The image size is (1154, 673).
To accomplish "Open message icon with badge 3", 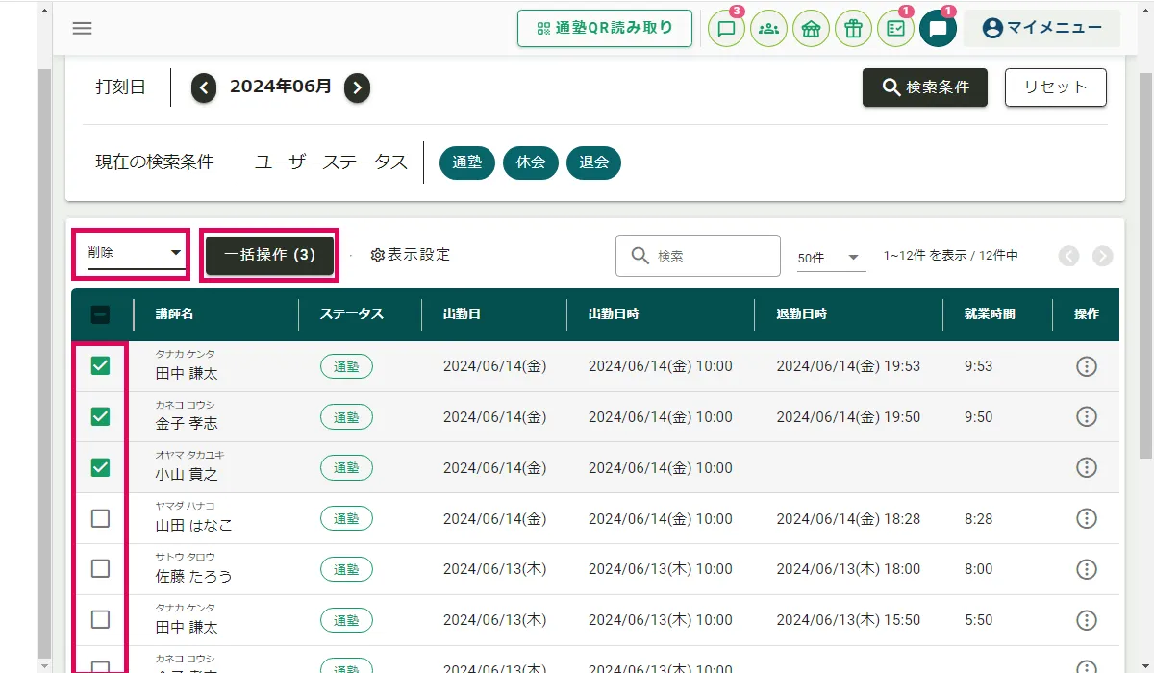I will pyautogui.click(x=726, y=29).
